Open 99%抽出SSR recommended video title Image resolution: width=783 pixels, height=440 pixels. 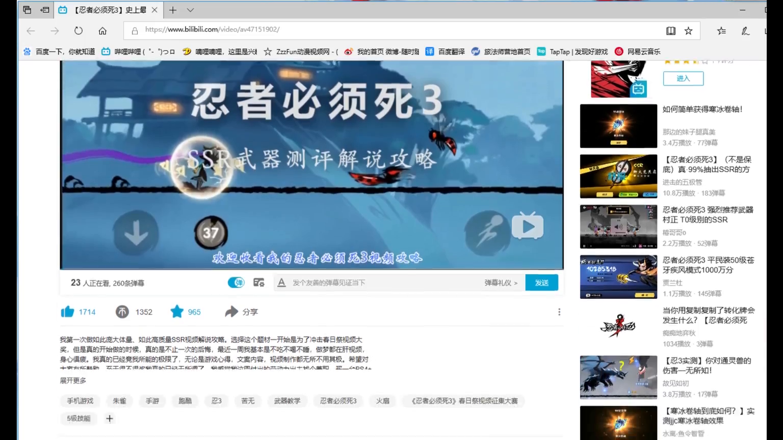tap(708, 164)
